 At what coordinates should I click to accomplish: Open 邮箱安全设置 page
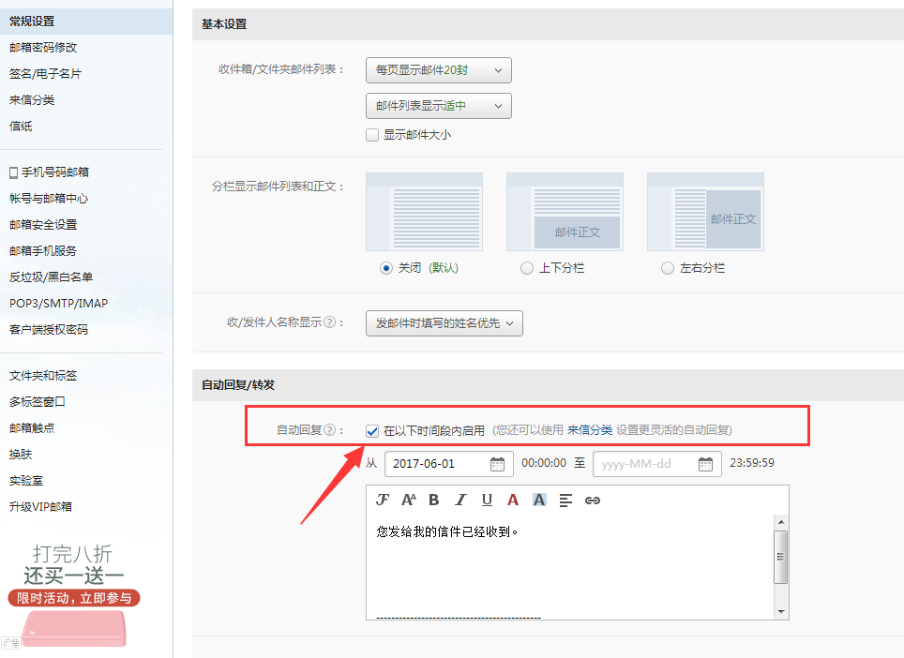tap(43, 225)
